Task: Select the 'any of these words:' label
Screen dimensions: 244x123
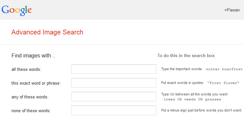Action: [x=30, y=97]
